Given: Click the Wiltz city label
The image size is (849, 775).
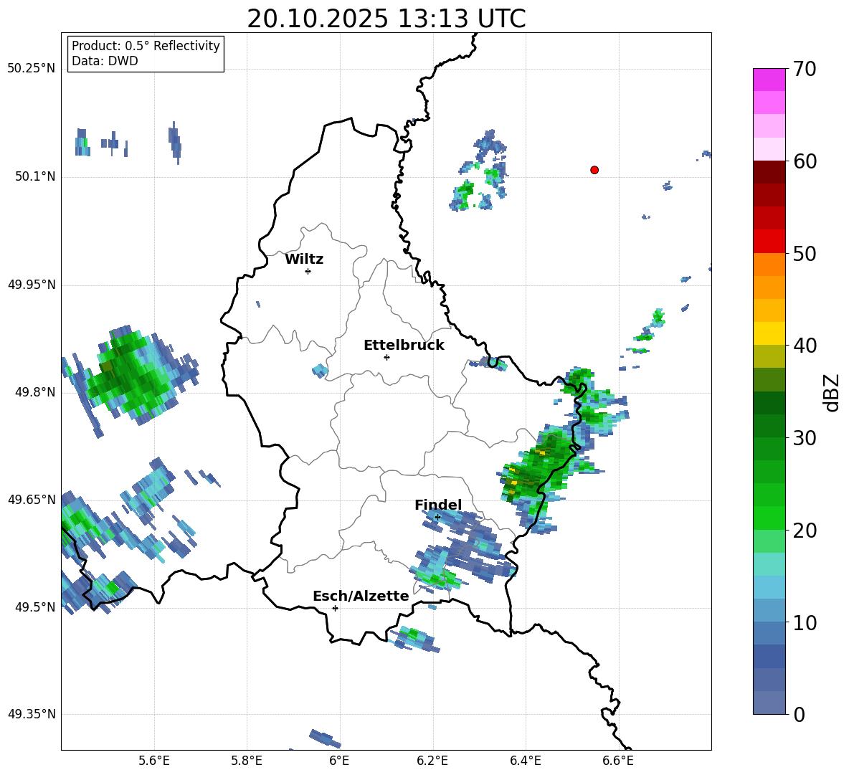Looking at the screenshot, I should tap(304, 260).
